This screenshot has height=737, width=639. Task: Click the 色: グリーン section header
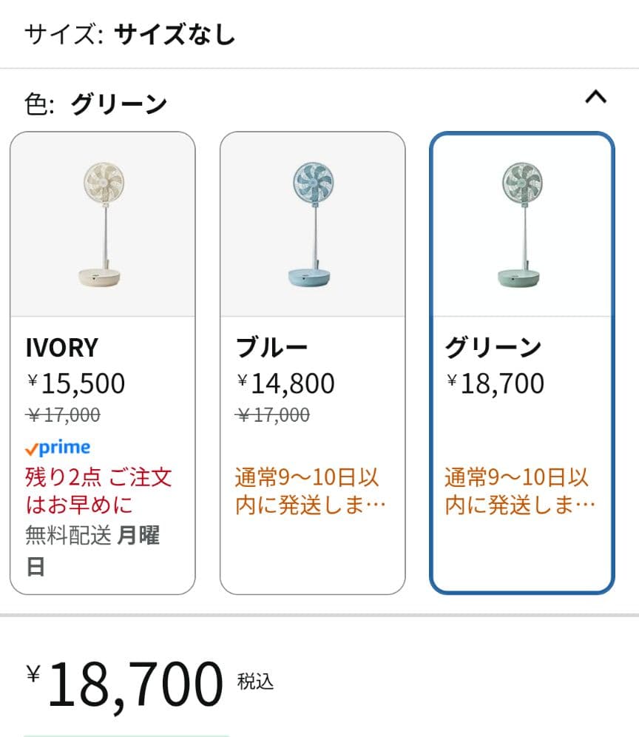click(x=96, y=104)
